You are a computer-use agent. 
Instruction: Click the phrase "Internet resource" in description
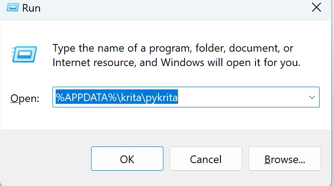coord(94,62)
